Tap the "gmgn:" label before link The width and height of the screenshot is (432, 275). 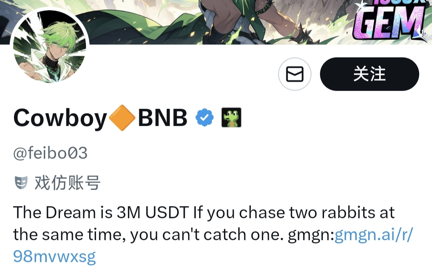(311, 235)
